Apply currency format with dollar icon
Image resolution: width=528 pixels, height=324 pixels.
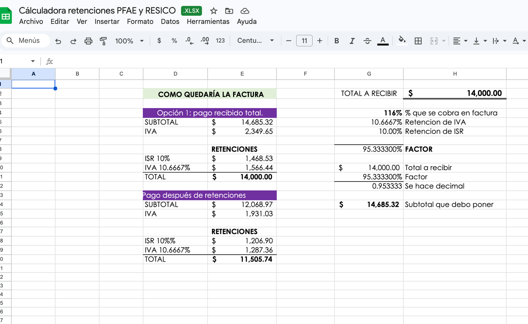click(159, 41)
